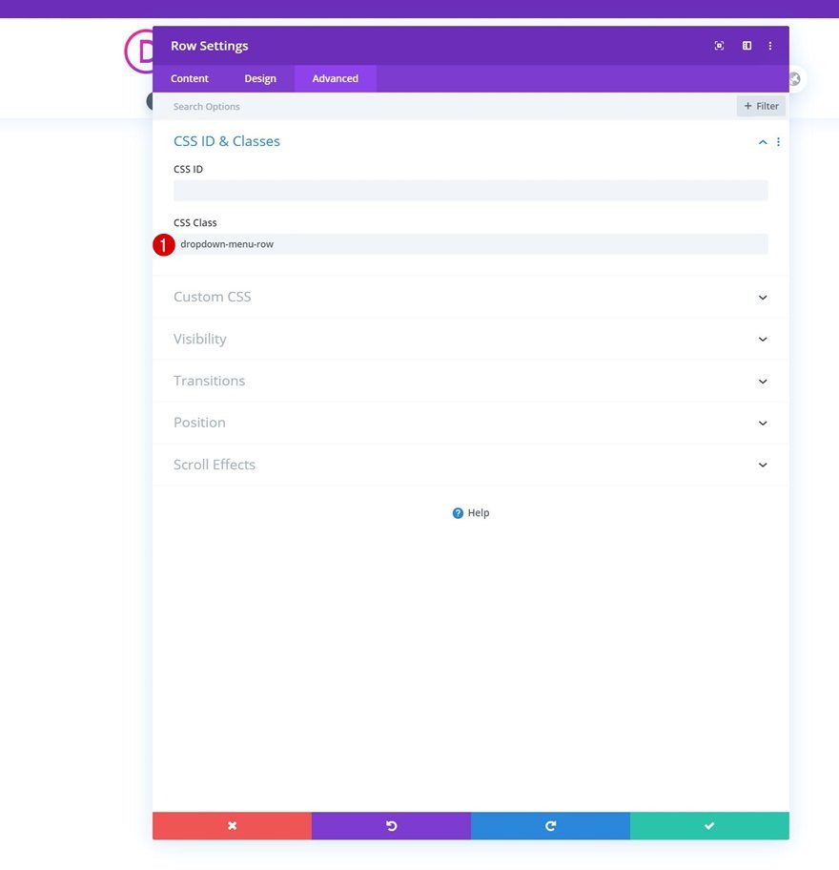Switch to the Content tab

(189, 78)
